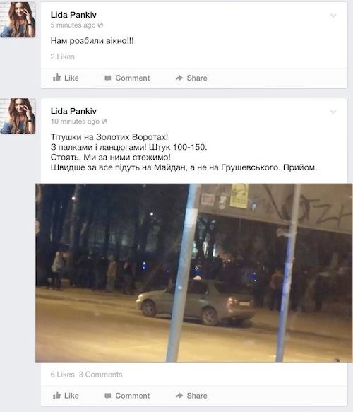Click globe privacy icon beside 5 minutes ago
This screenshot has height=412, width=353.
pos(100,25)
